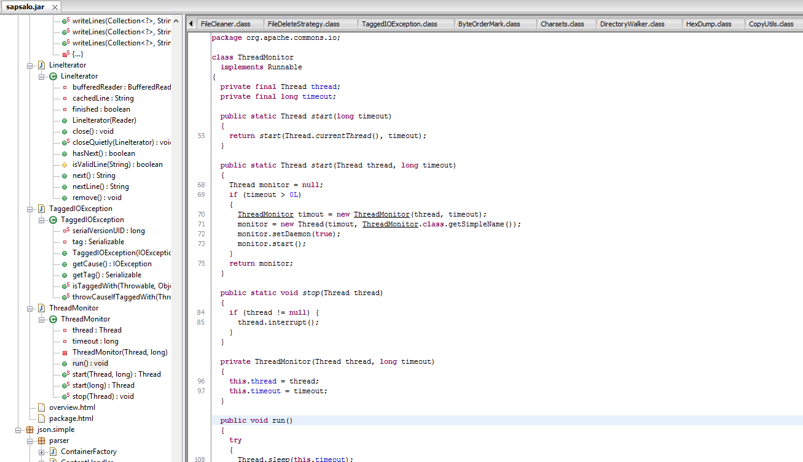The image size is (803, 462).
Task: Select nextLine() : String tree entry
Action: (x=101, y=187)
